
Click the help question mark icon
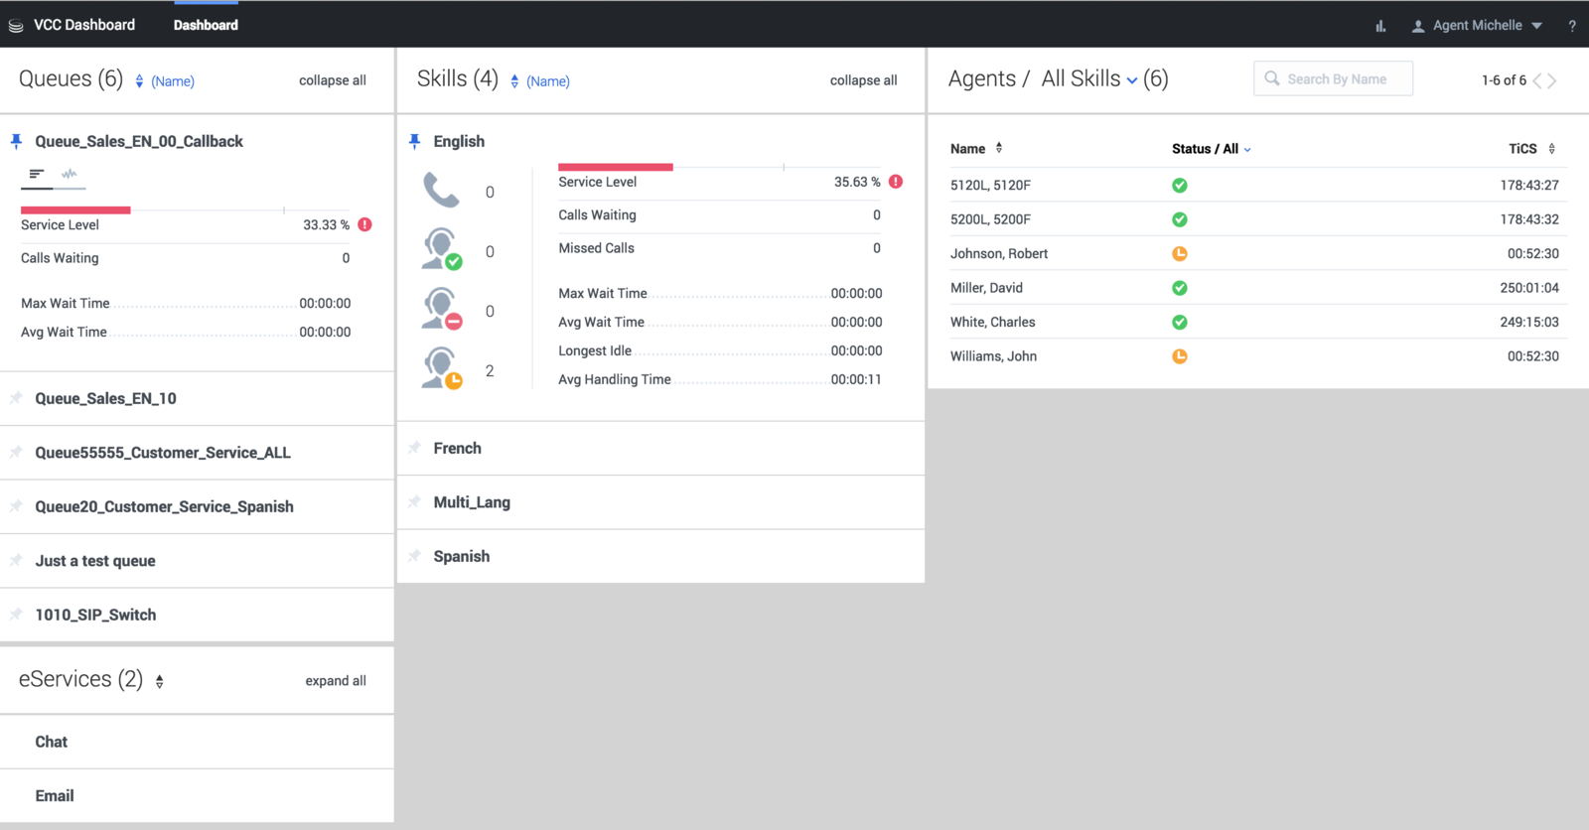(1572, 26)
